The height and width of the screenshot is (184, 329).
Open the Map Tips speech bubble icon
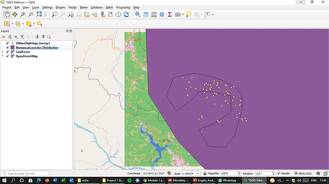pos(188,14)
